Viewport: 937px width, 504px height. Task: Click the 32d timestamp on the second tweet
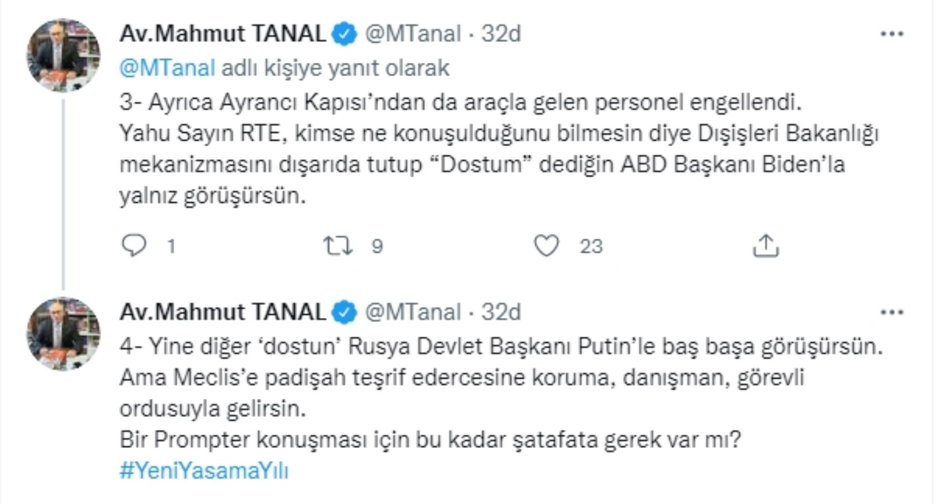tap(500, 312)
